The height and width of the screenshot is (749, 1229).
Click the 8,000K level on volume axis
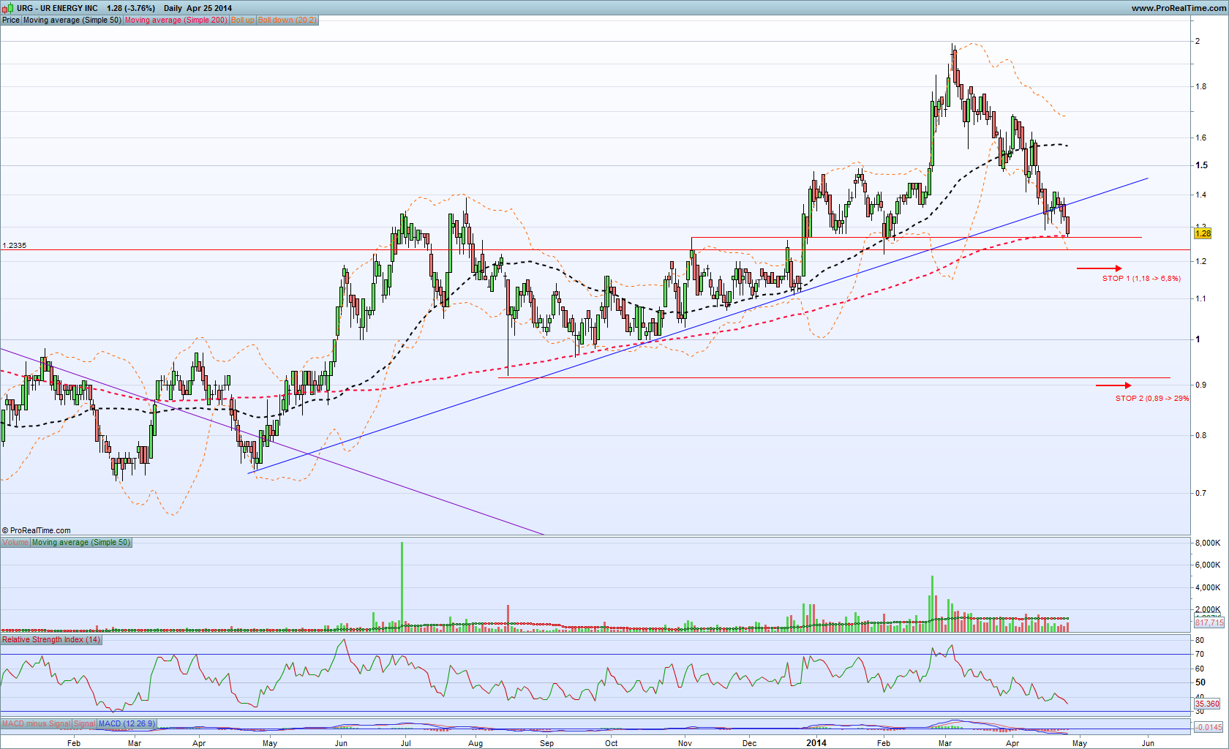(x=1207, y=543)
